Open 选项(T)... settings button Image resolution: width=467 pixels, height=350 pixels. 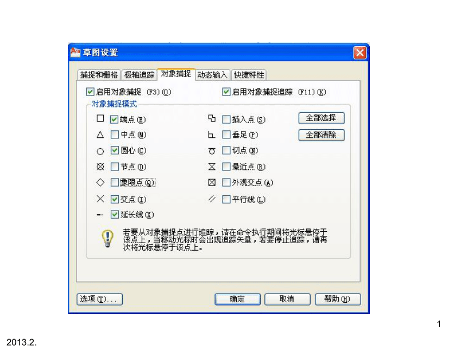[100, 299]
